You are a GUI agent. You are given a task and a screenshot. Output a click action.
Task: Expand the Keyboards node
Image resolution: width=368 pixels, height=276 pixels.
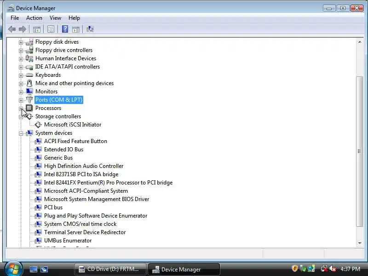point(21,75)
